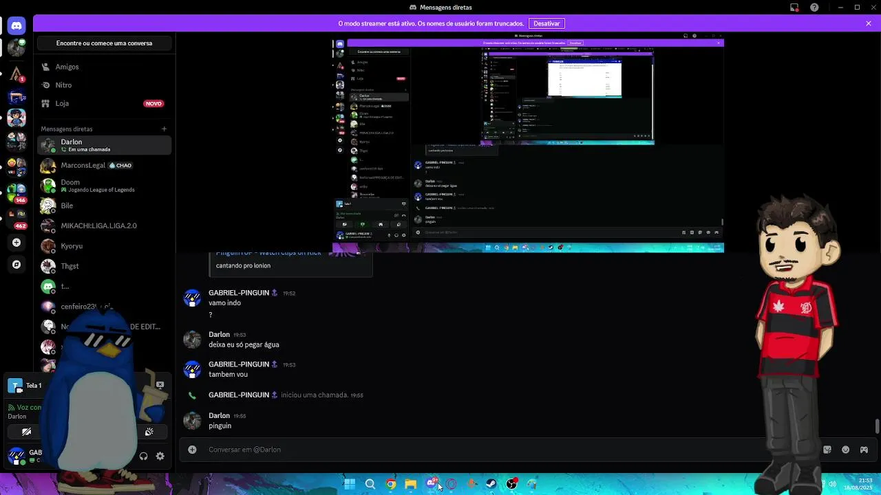881x495 pixels.
Task: Open Steam from the taskbar
Action: point(491,484)
